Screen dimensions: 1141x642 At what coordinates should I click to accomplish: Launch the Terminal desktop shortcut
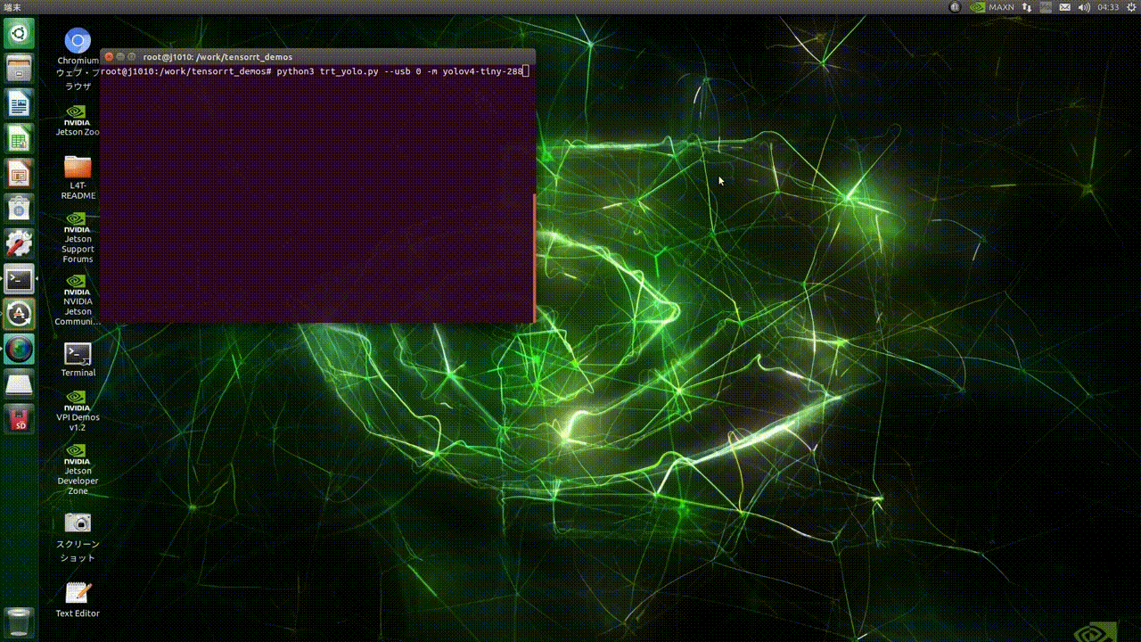78,354
